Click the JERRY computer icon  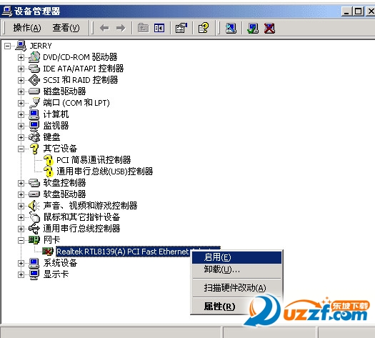coord(21,46)
